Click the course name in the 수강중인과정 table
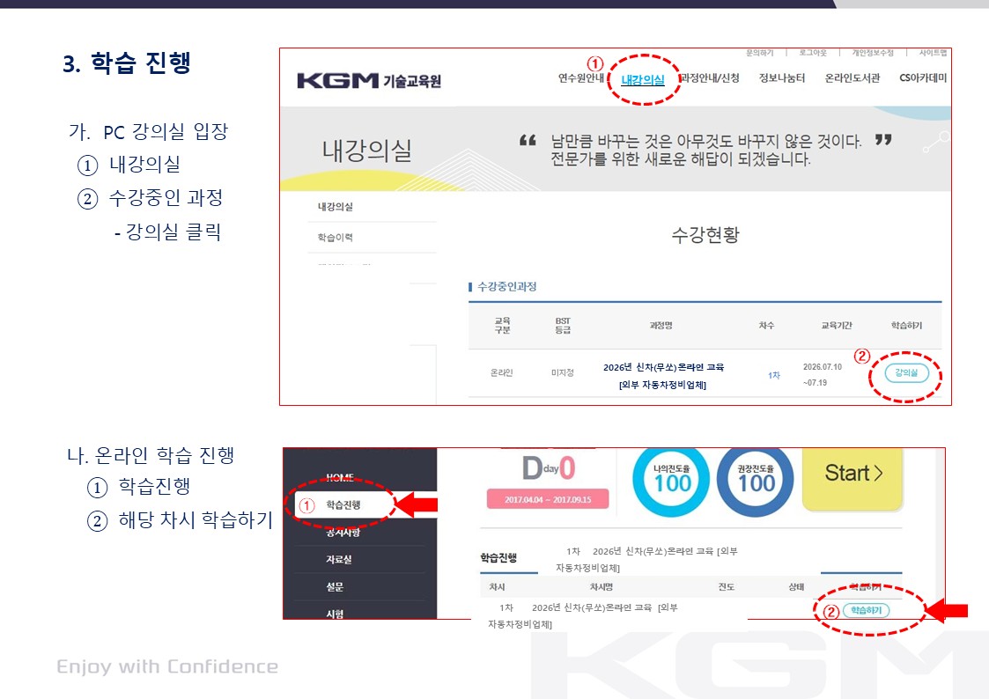989x699 pixels. 663,376
